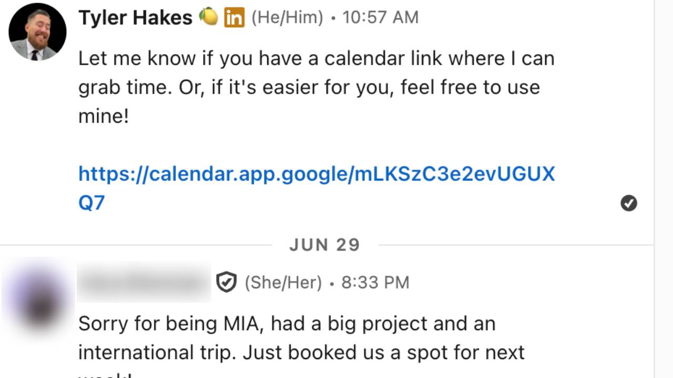
Task: Open the Google Calendar booking link
Action: point(316,174)
